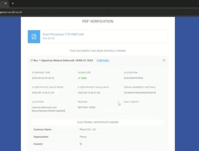The image size is (199, 151).
Task: Select the Organization Peruri row
Action: 98,137
